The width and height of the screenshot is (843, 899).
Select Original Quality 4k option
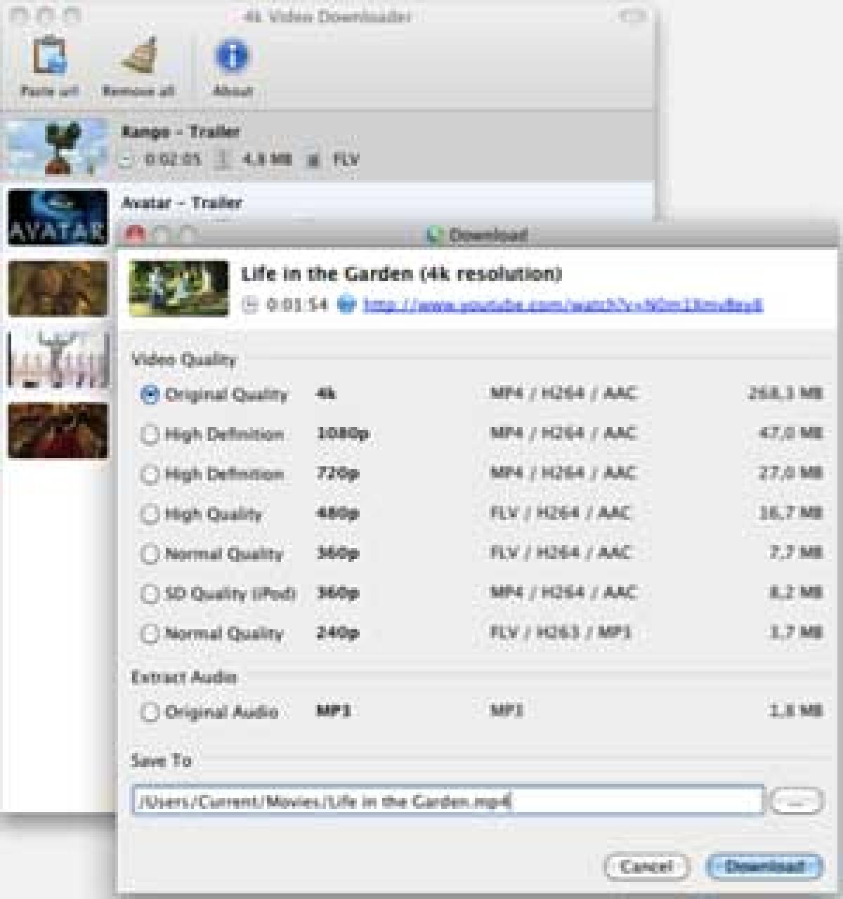(x=150, y=394)
